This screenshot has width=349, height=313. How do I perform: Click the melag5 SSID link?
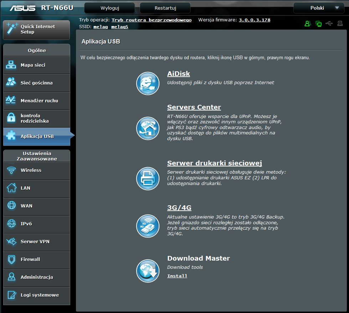(x=120, y=27)
